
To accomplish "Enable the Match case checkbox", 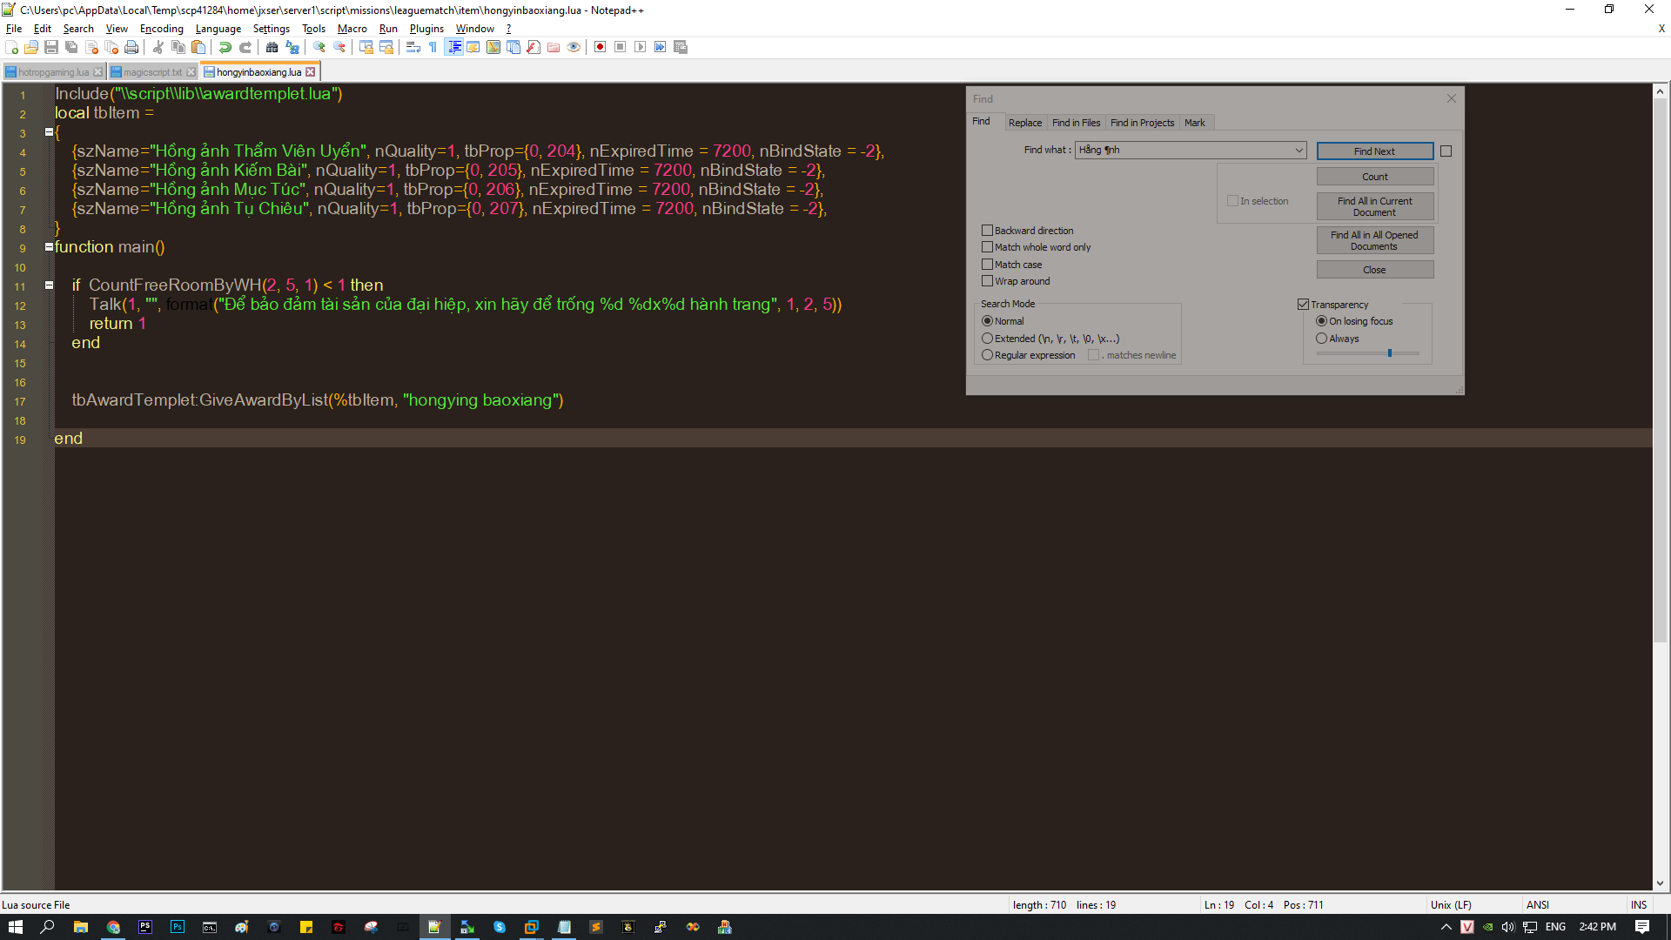I will [988, 264].
